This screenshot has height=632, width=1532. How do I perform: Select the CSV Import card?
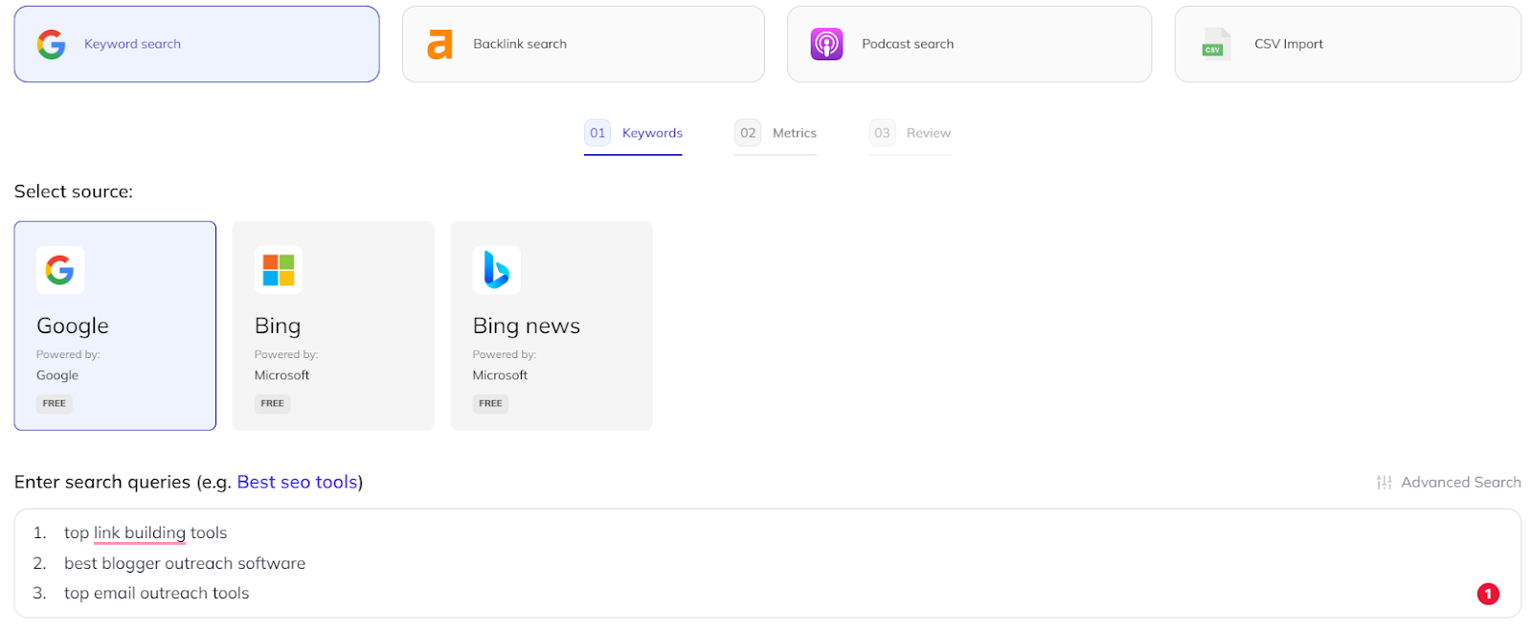pyautogui.click(x=1347, y=44)
